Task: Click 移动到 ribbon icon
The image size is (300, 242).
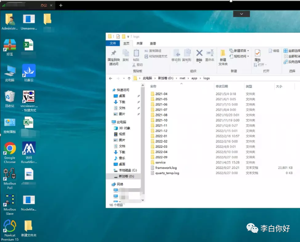Action: click(176, 55)
